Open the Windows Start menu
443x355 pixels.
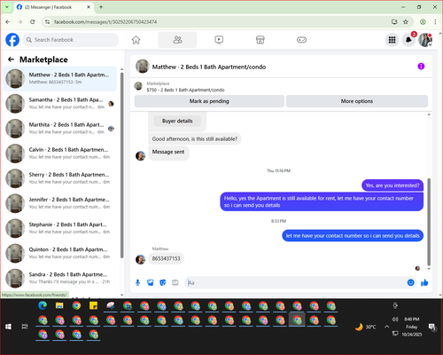click(8, 327)
